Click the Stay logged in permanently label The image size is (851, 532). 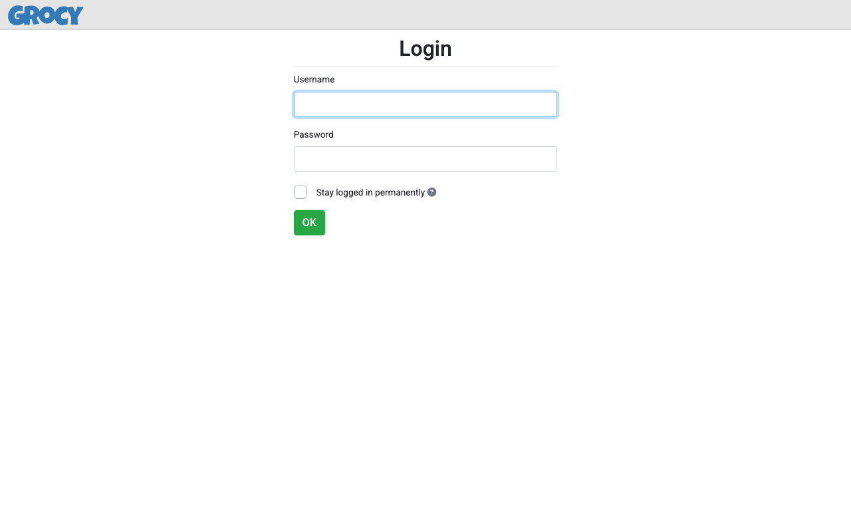pos(370,192)
